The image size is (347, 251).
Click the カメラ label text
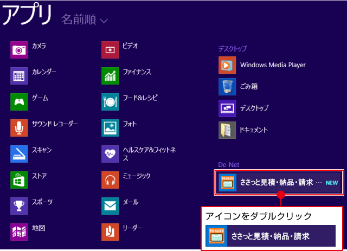point(39,46)
